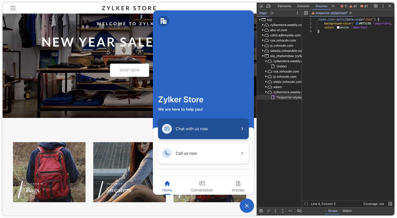Close the inspector-stylesheet editor tab
Screen dimensions: 397x218
pyautogui.click(x=351, y=13)
